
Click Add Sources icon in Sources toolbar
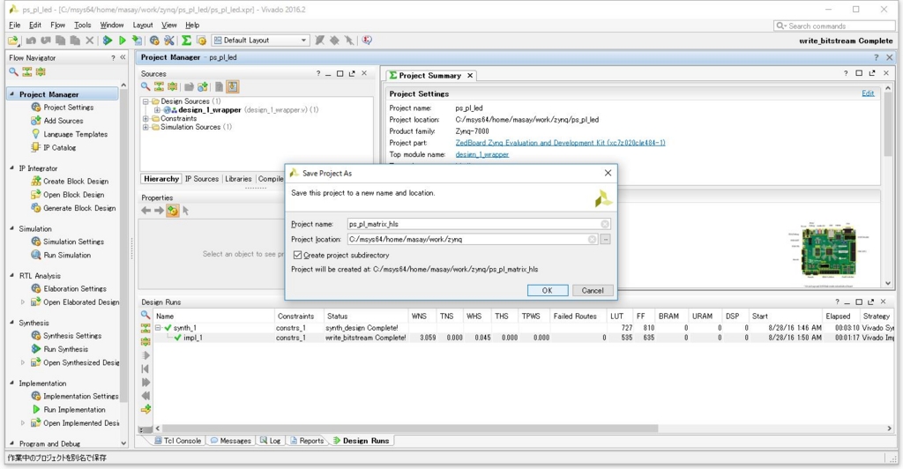pos(203,87)
